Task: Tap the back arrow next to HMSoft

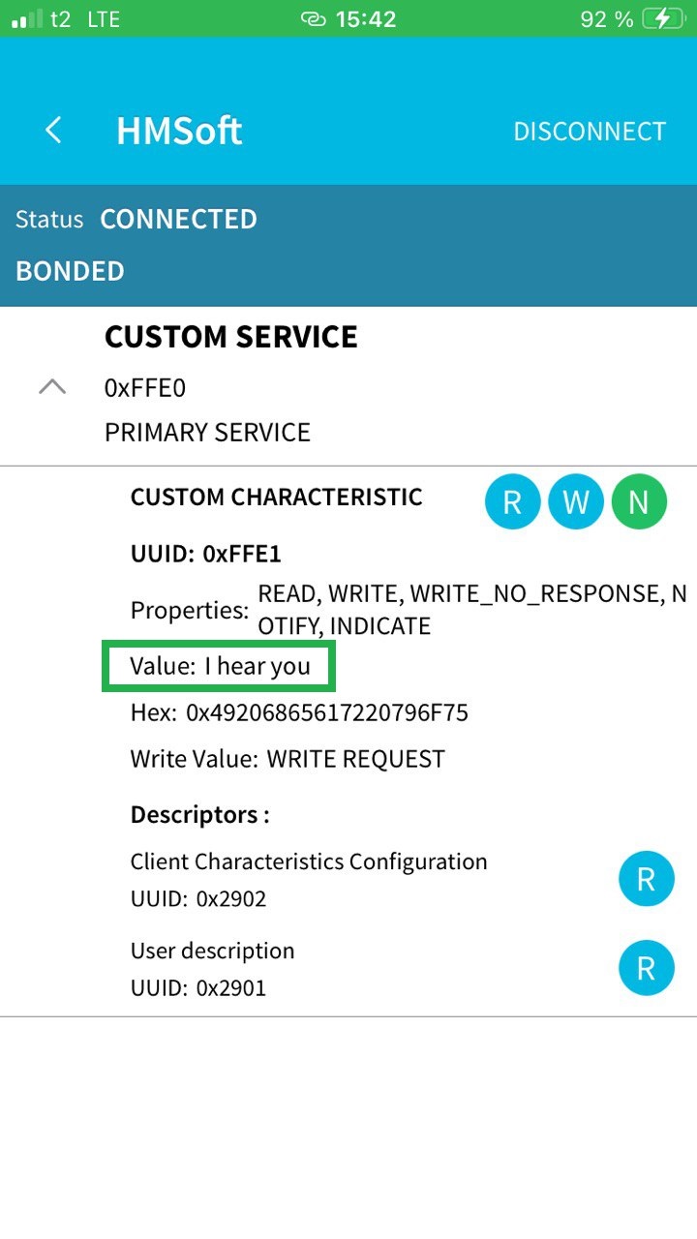Action: [53, 131]
